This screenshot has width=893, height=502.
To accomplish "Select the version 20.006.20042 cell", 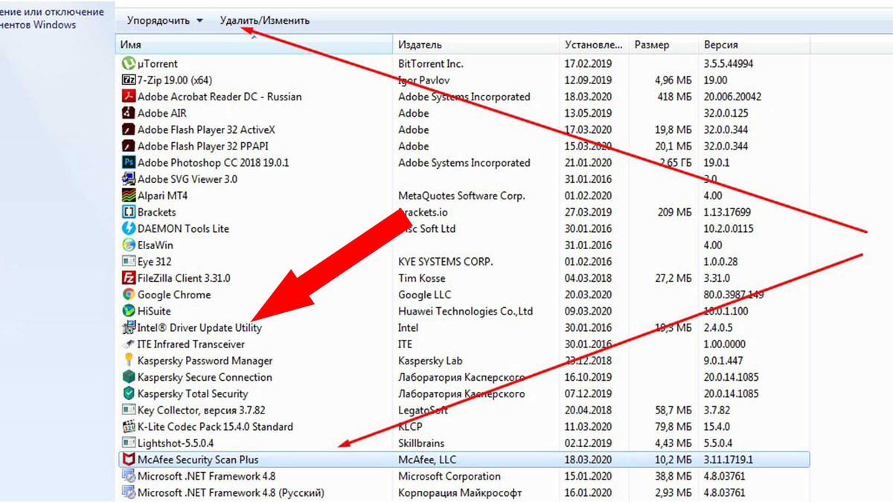I will pyautogui.click(x=732, y=97).
